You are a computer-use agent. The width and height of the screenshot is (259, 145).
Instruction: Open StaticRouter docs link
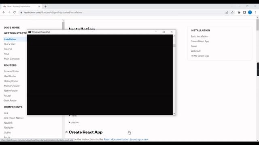point(10,100)
